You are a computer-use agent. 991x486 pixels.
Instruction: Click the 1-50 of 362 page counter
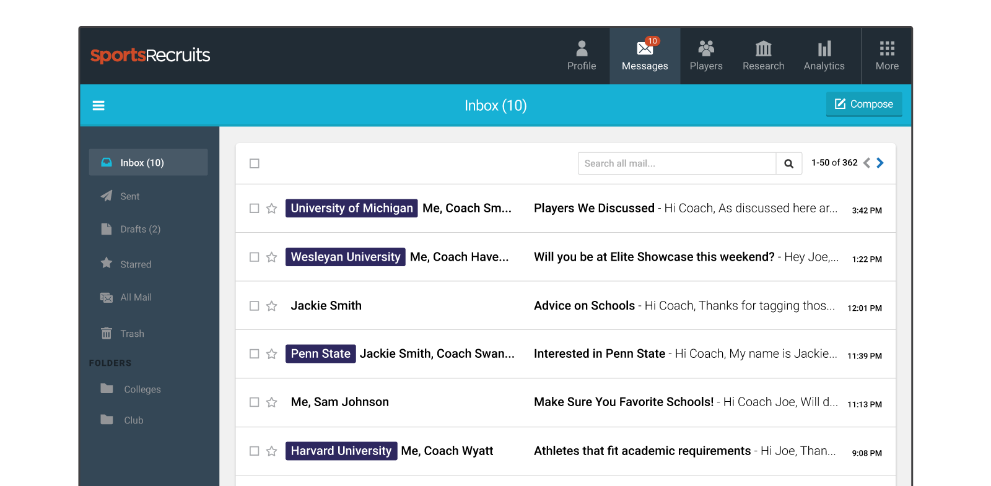point(834,163)
